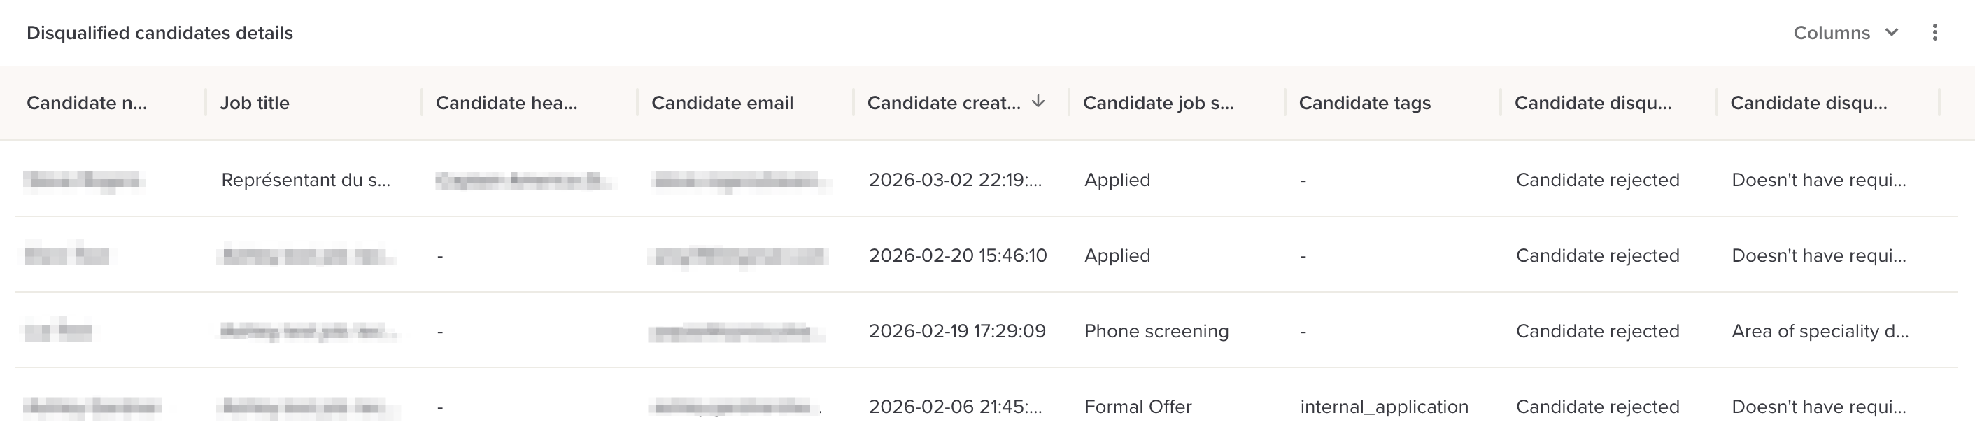Image resolution: width=1975 pixels, height=436 pixels.
Task: Click the 'Représentant du s...' job title cell
Action: (305, 180)
